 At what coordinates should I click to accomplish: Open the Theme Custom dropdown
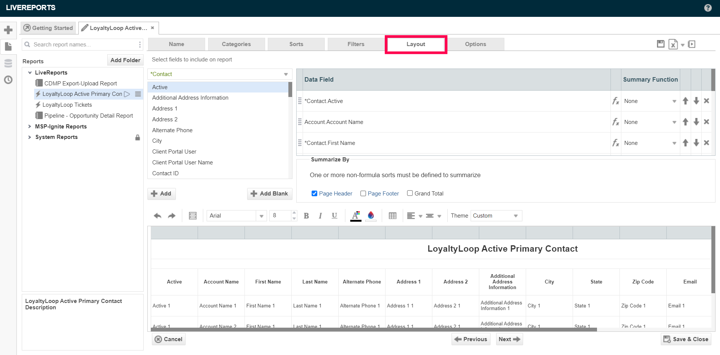tap(496, 216)
